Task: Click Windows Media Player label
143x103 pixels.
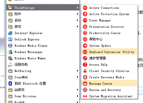Action: click(31, 46)
